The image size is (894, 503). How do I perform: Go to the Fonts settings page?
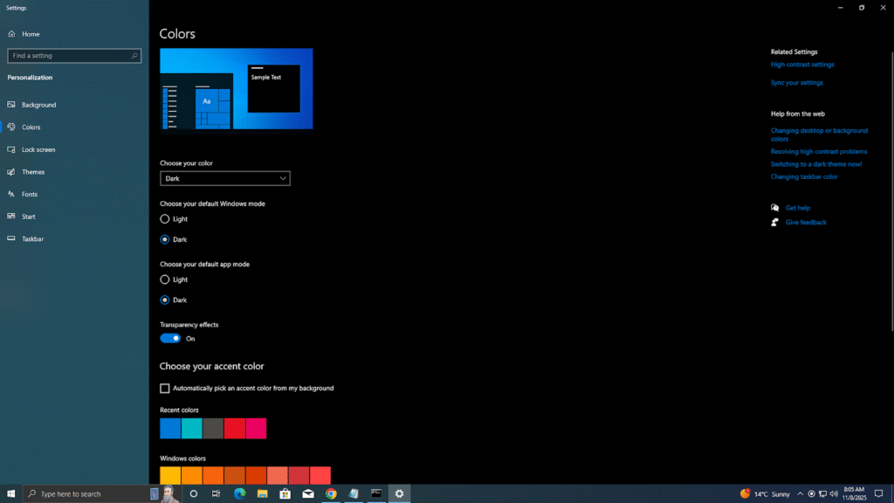pos(30,194)
